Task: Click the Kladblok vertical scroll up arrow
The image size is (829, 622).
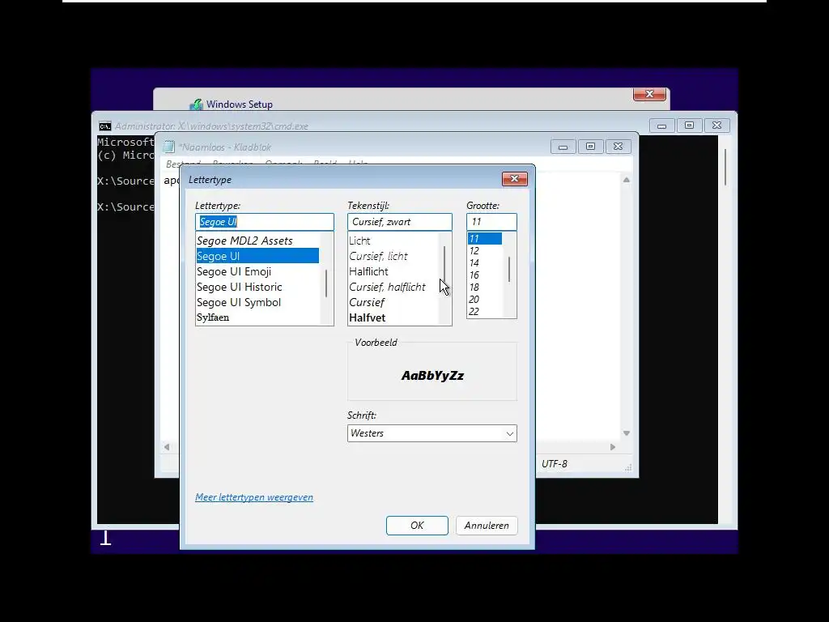Action: click(x=627, y=180)
